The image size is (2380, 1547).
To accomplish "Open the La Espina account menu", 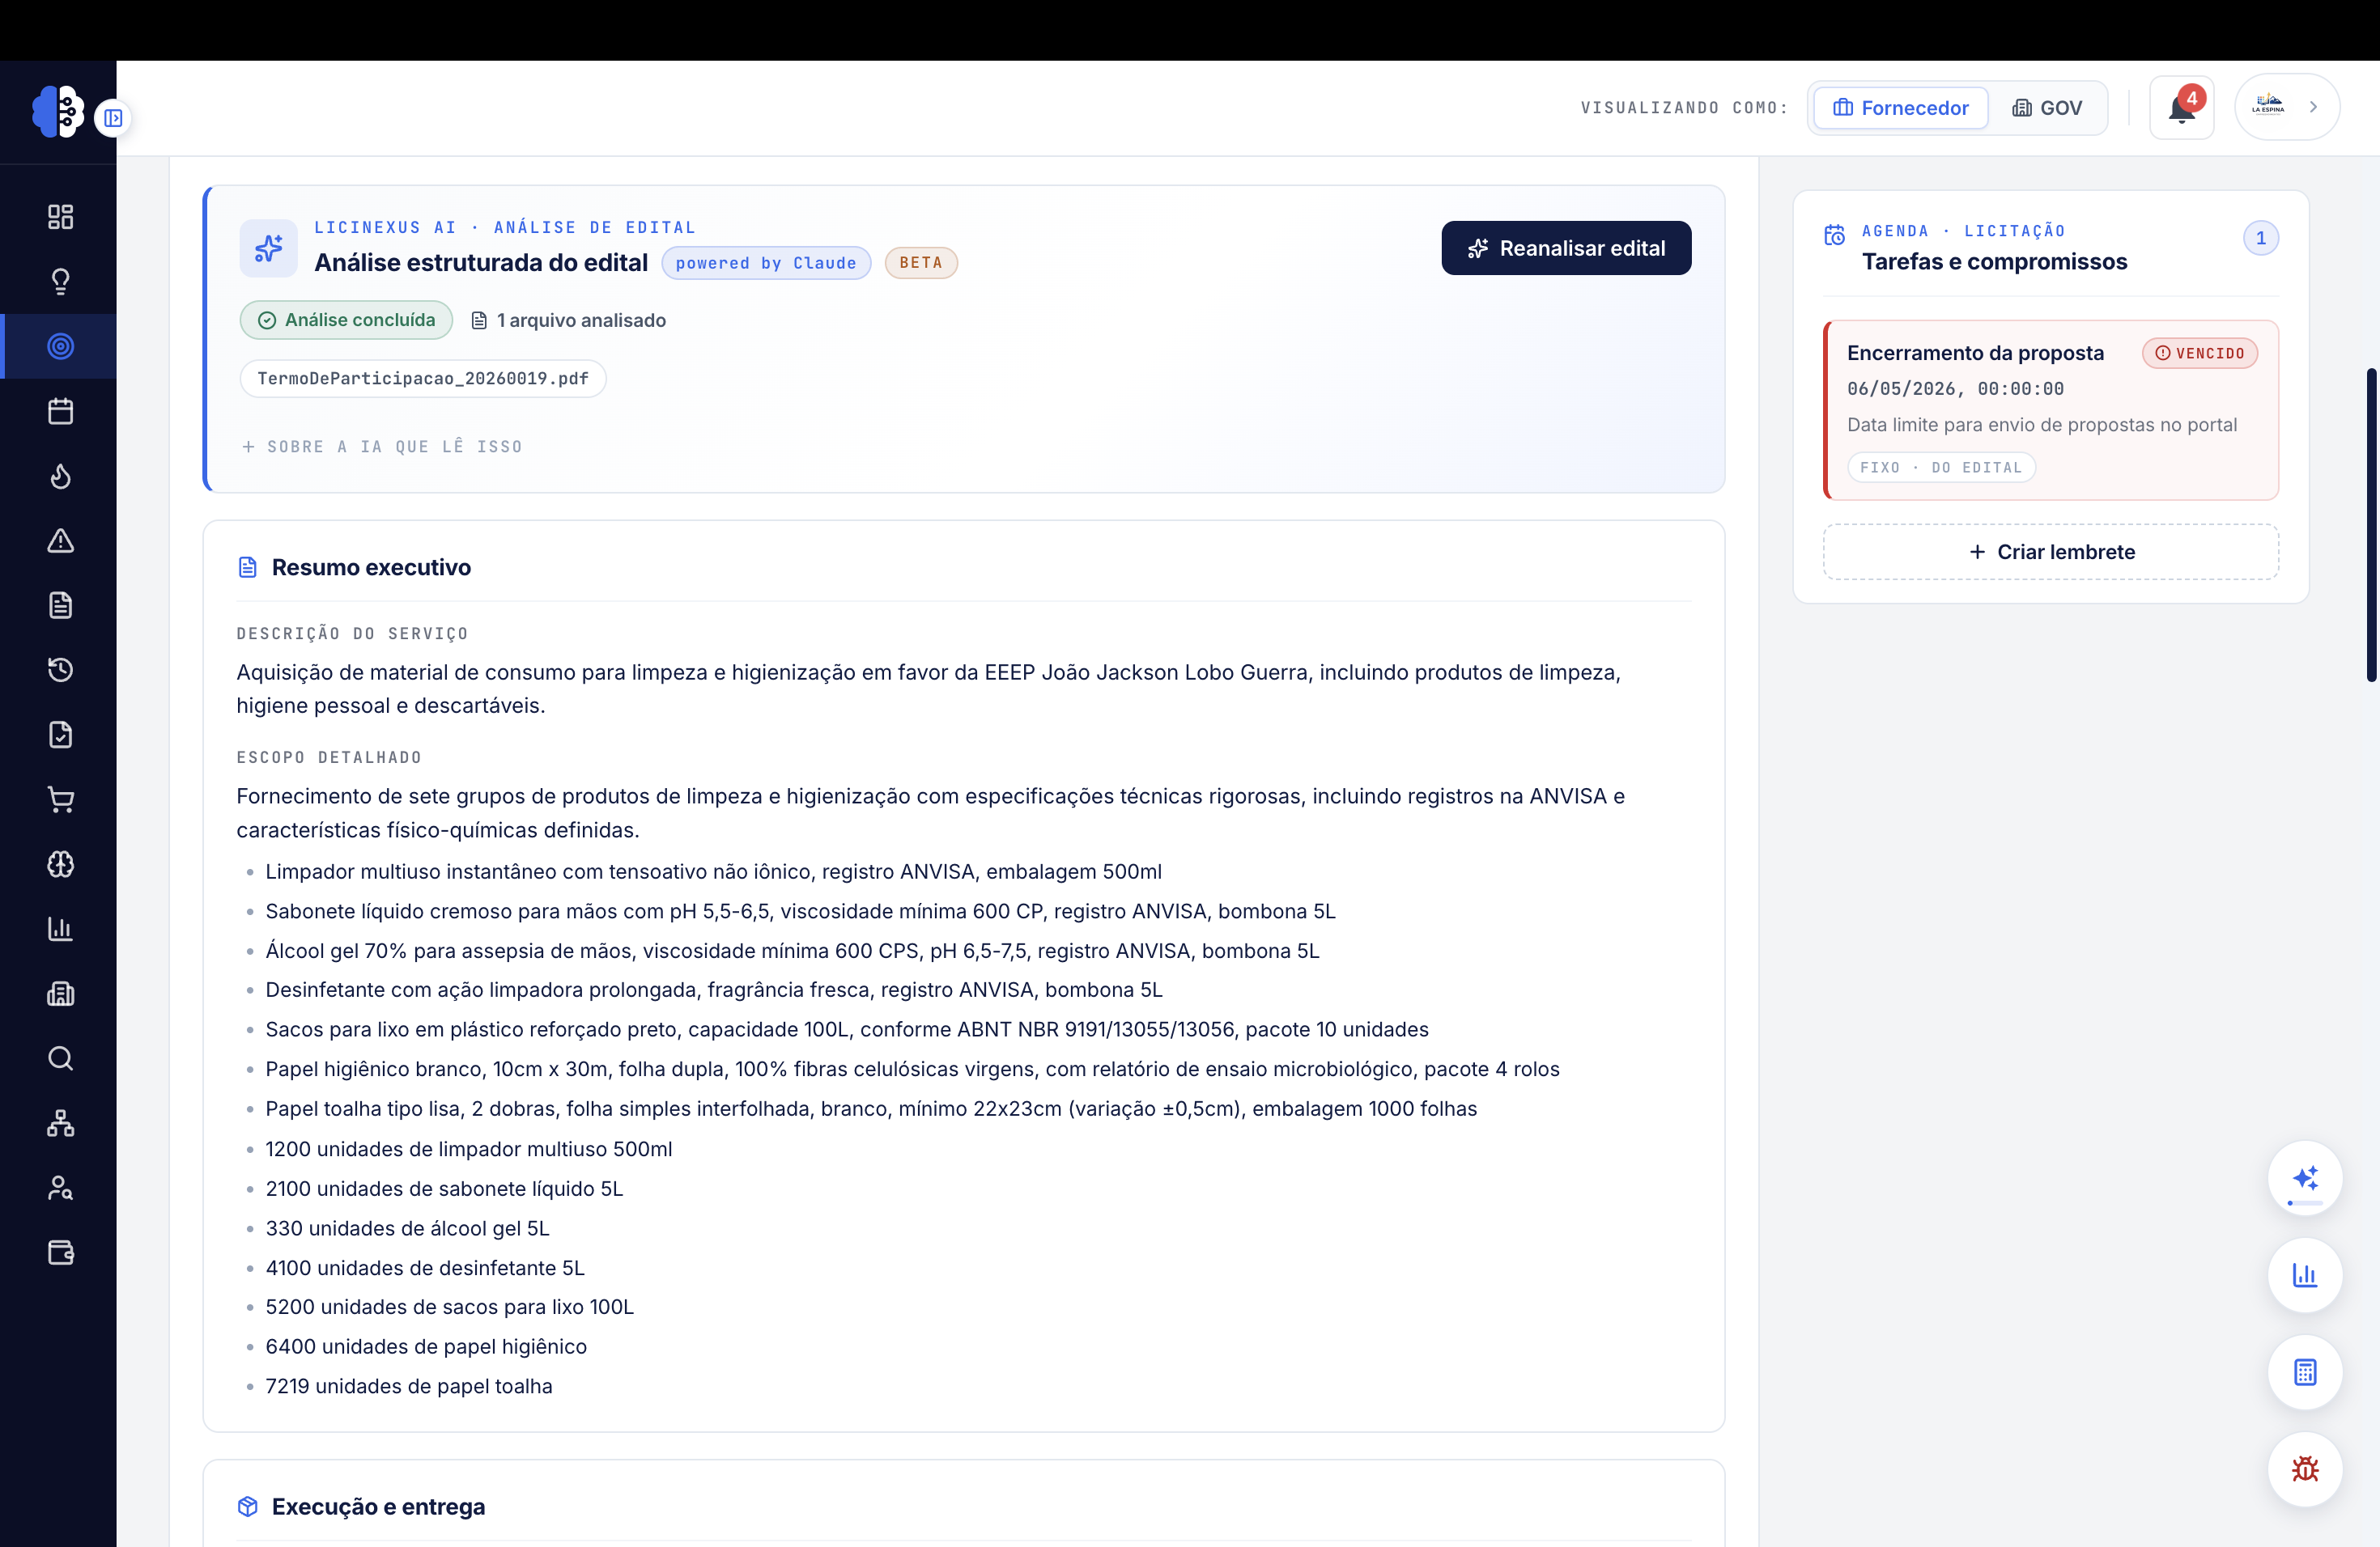I will 2287,107.
